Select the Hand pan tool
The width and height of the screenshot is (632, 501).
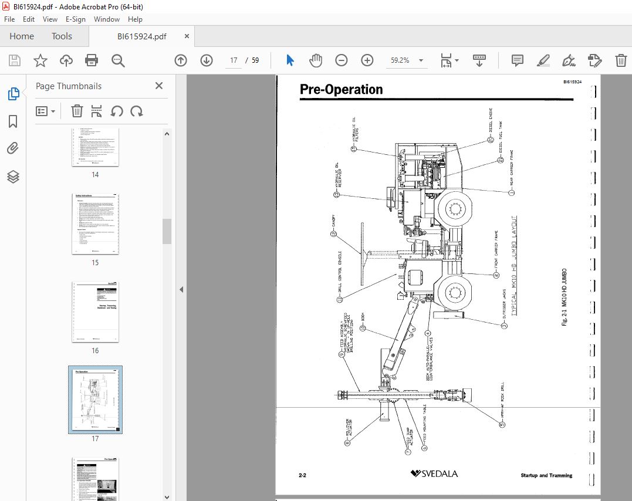pyautogui.click(x=316, y=60)
